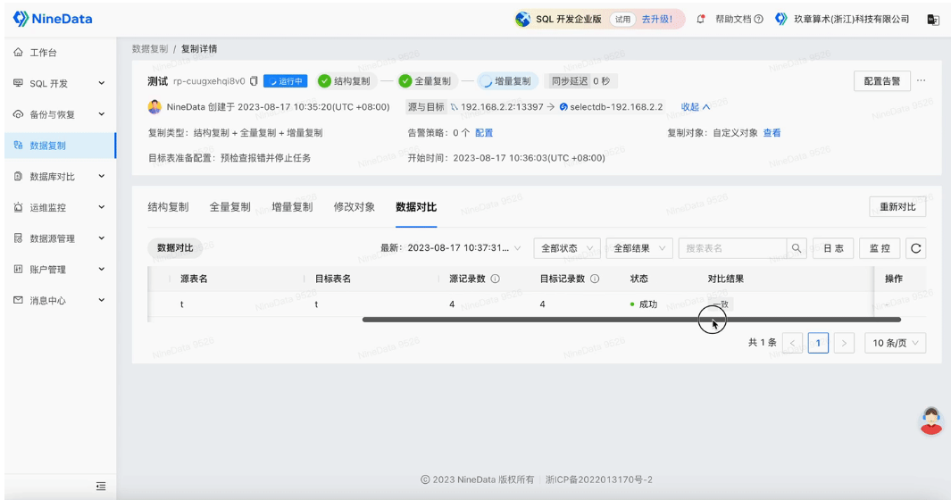Image resolution: width=951 pixels, height=500 pixels.
Task: Click the notification bell icon
Action: click(x=700, y=19)
